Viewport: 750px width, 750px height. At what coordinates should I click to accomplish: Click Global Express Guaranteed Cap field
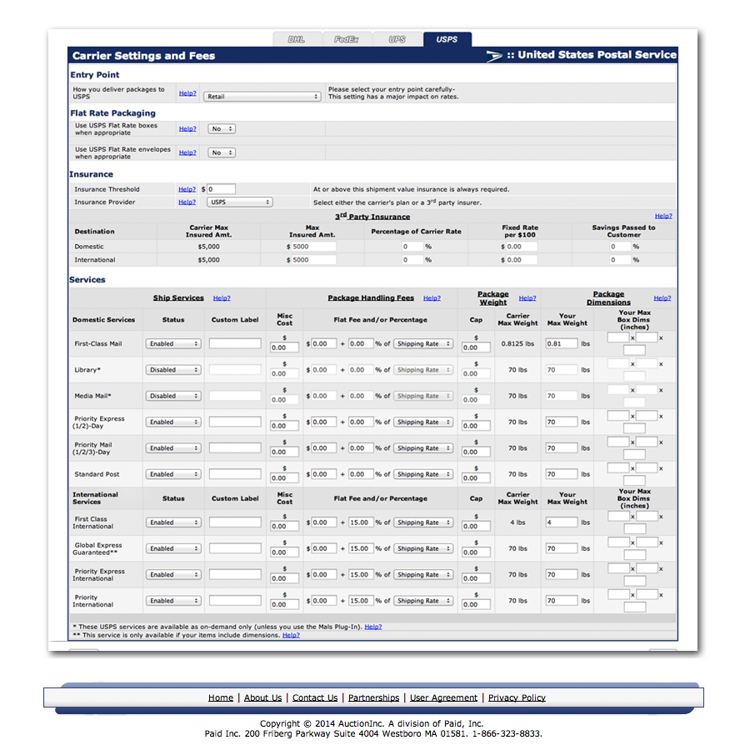tap(476, 552)
